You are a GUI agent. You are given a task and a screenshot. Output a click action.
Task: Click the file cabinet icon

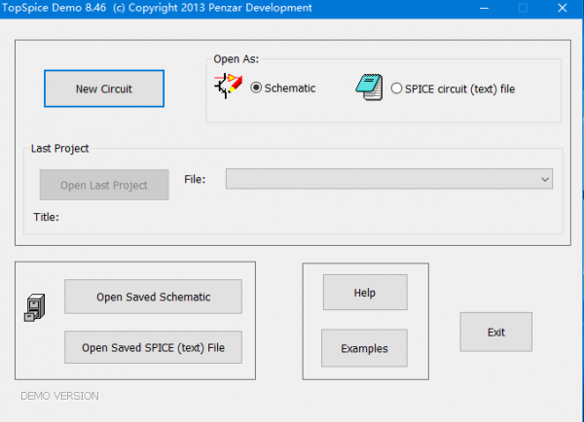click(x=35, y=309)
